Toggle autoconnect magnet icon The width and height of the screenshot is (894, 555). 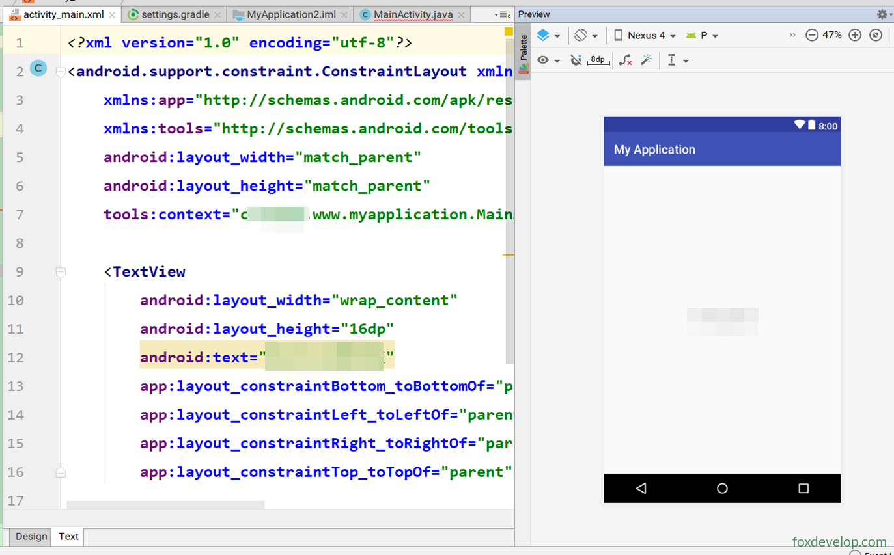tap(576, 61)
